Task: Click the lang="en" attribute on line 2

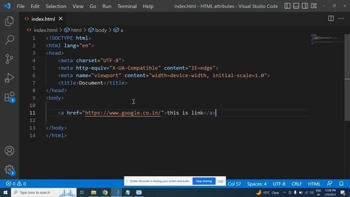Action: (x=78, y=45)
